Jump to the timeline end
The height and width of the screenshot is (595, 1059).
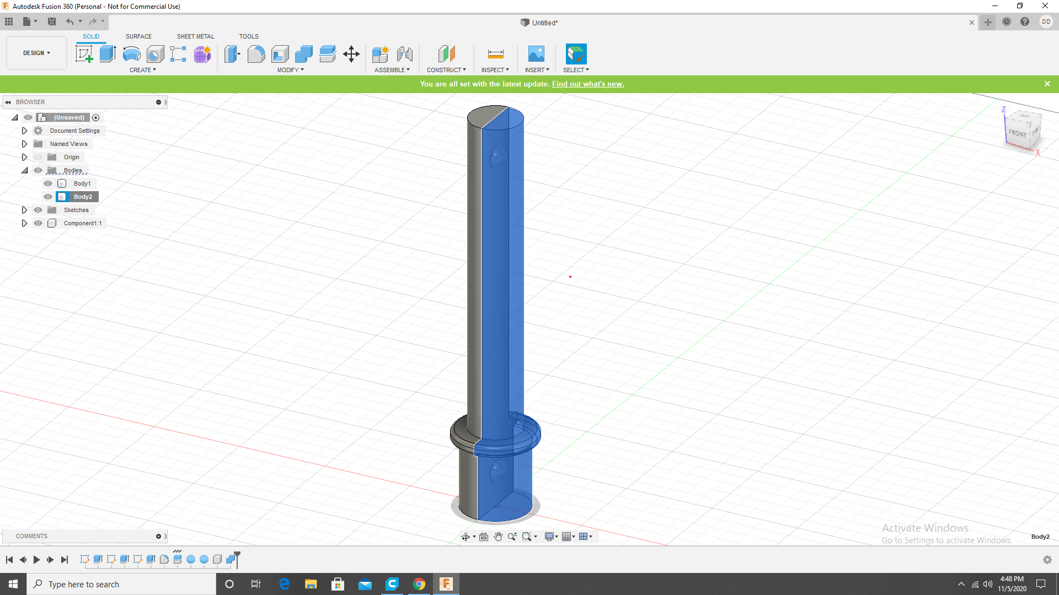[x=65, y=560]
